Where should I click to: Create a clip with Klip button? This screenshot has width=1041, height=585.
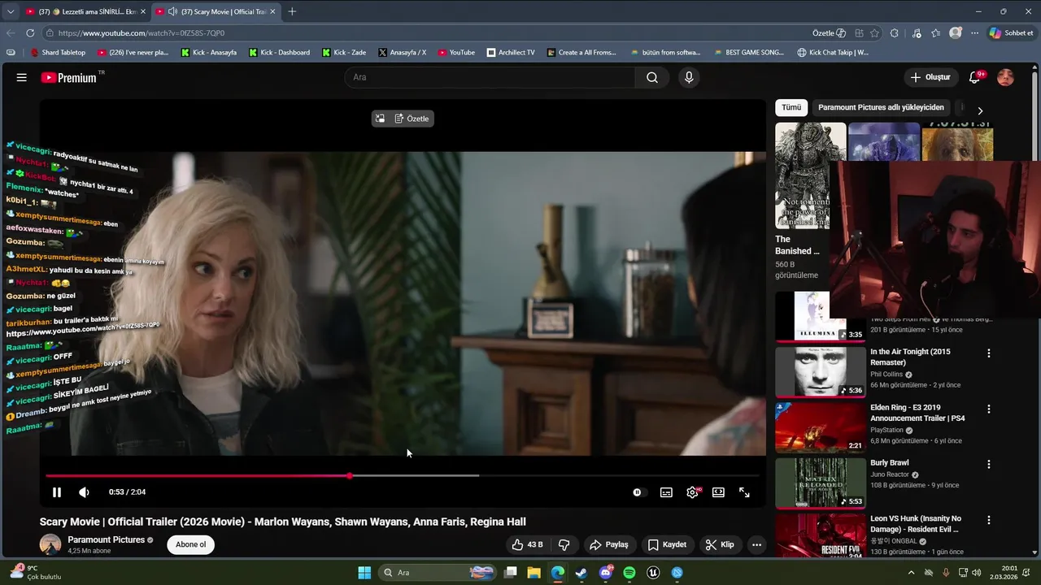720,544
